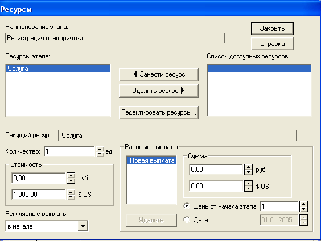
Task: Decrease Количество with the down arrow
Action: [x=100, y=154]
